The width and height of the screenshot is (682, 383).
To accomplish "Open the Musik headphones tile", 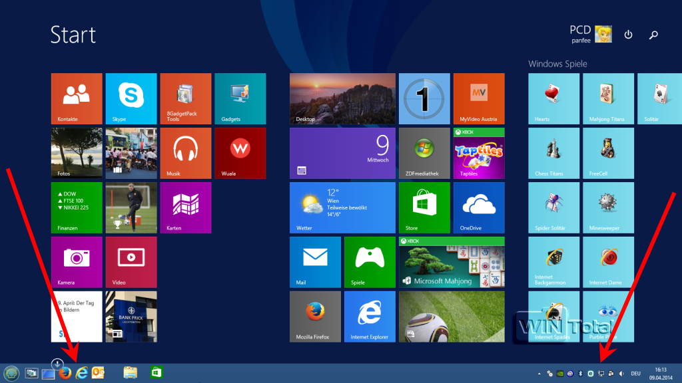I will pos(186,154).
